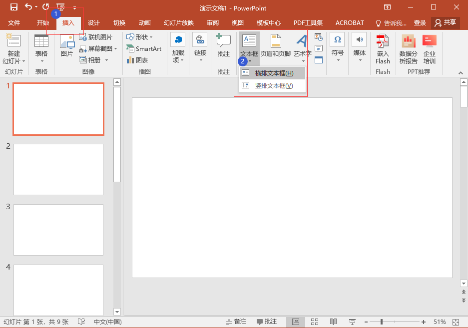Viewport: 468px width, 328px height.
Task: Zoom in with the plus button
Action: click(424, 322)
